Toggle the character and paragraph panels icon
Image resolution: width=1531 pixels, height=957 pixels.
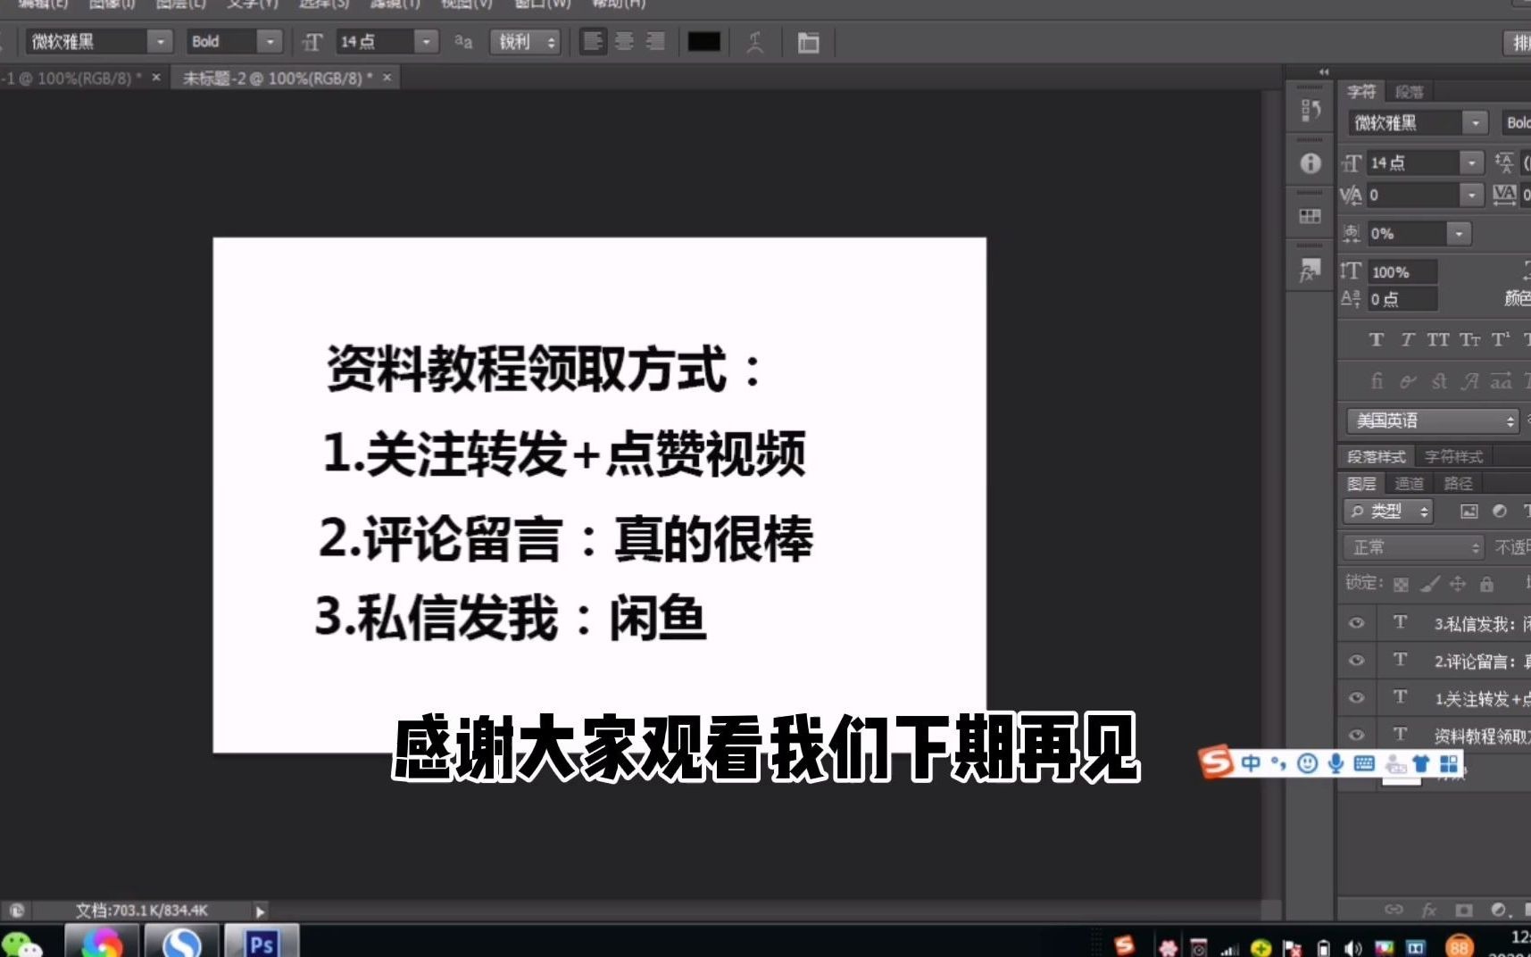tap(808, 42)
